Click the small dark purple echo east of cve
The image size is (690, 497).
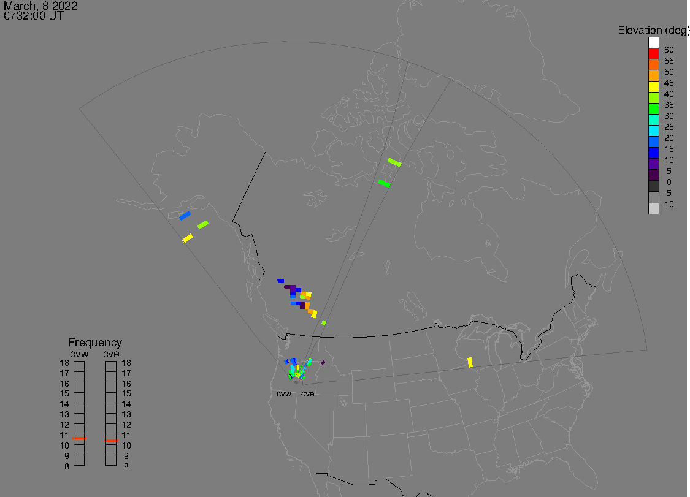click(x=323, y=362)
